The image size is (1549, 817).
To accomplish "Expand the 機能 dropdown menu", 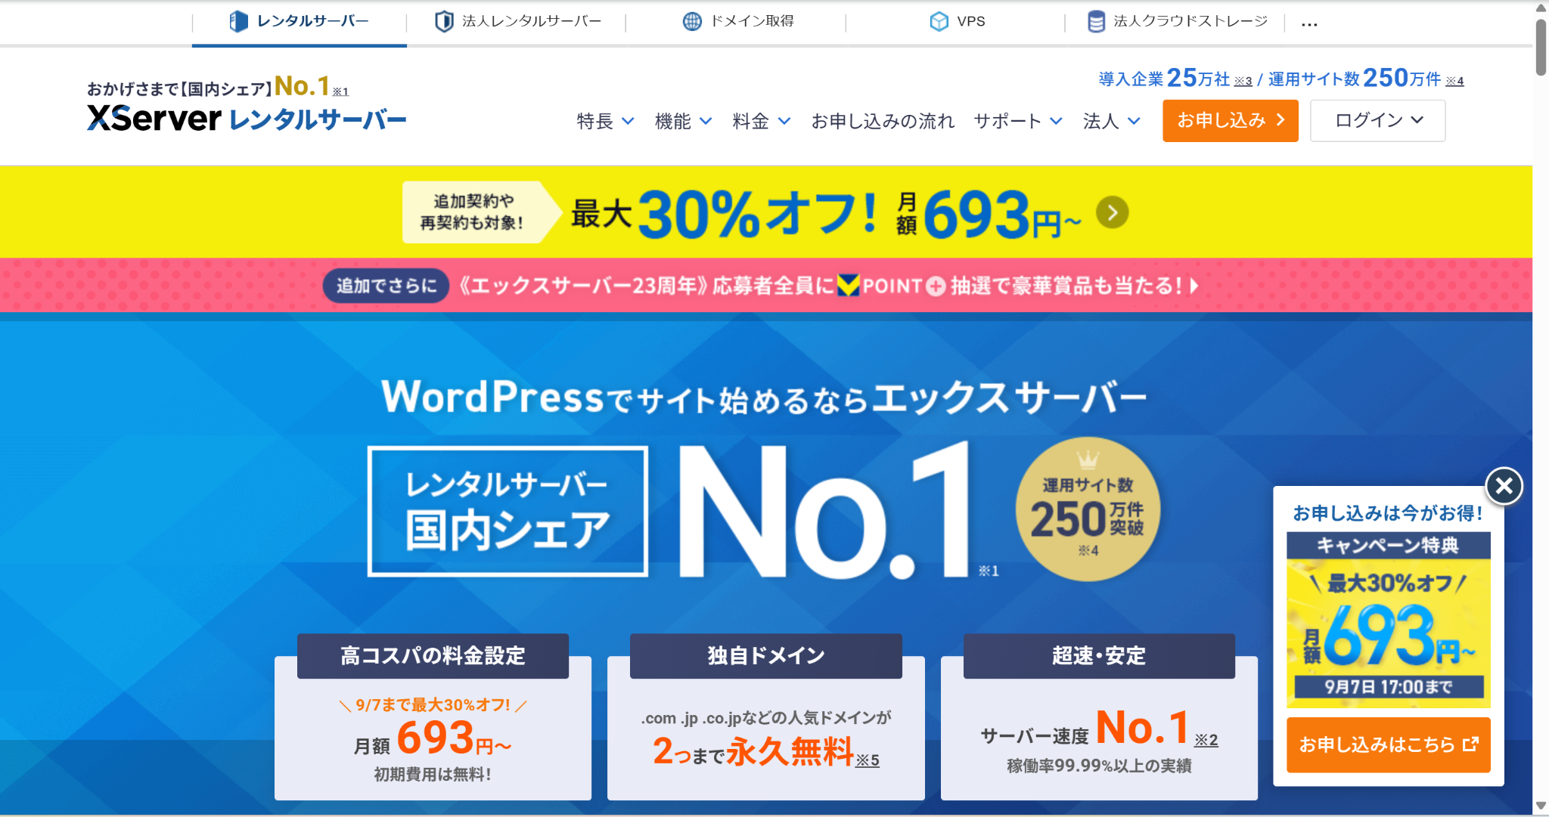I will coord(683,121).
